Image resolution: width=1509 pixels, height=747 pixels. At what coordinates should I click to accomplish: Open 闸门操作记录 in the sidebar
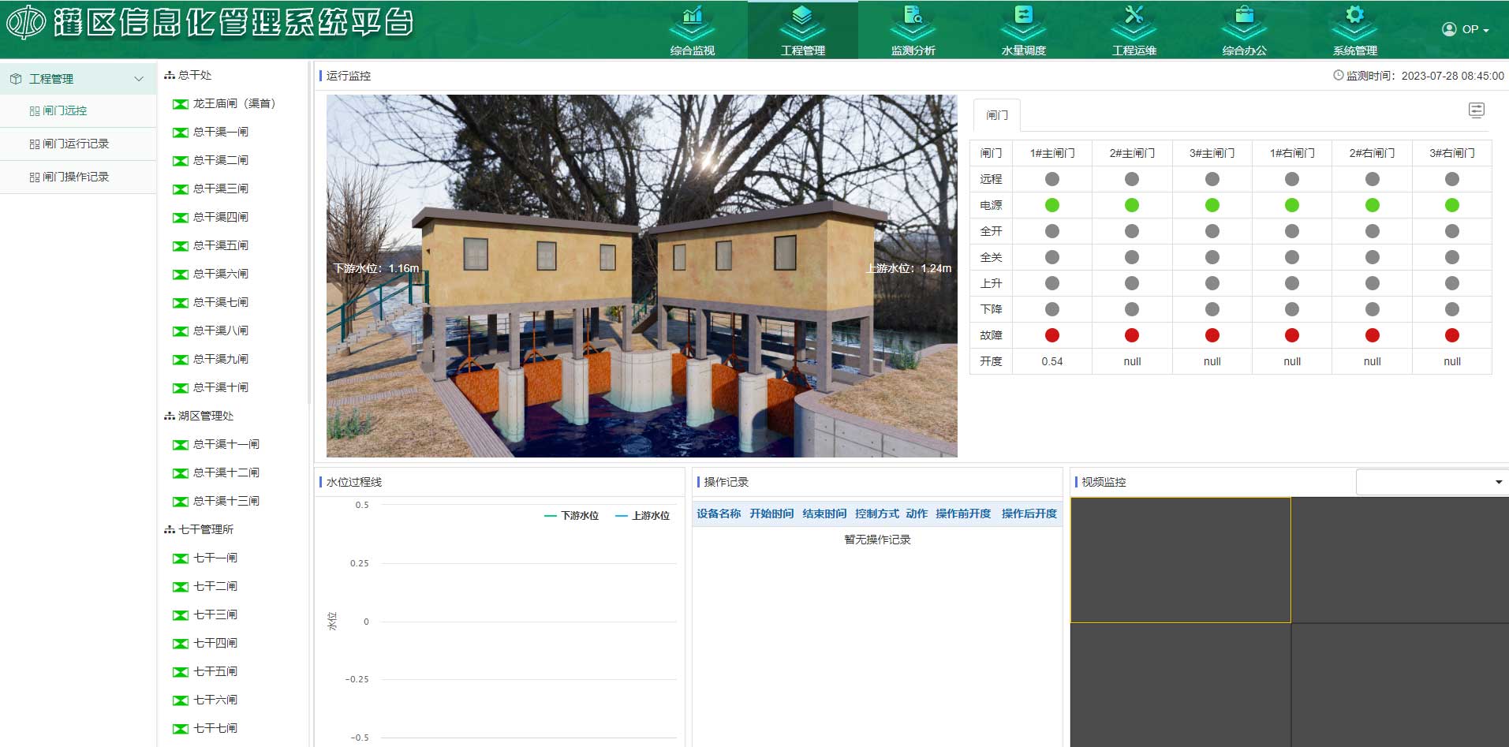(76, 177)
